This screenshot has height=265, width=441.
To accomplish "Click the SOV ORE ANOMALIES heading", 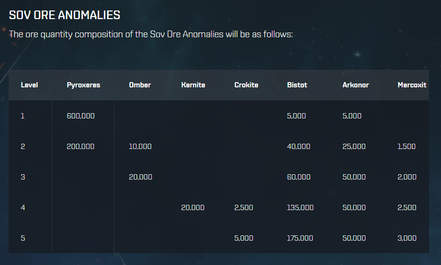I will (65, 15).
